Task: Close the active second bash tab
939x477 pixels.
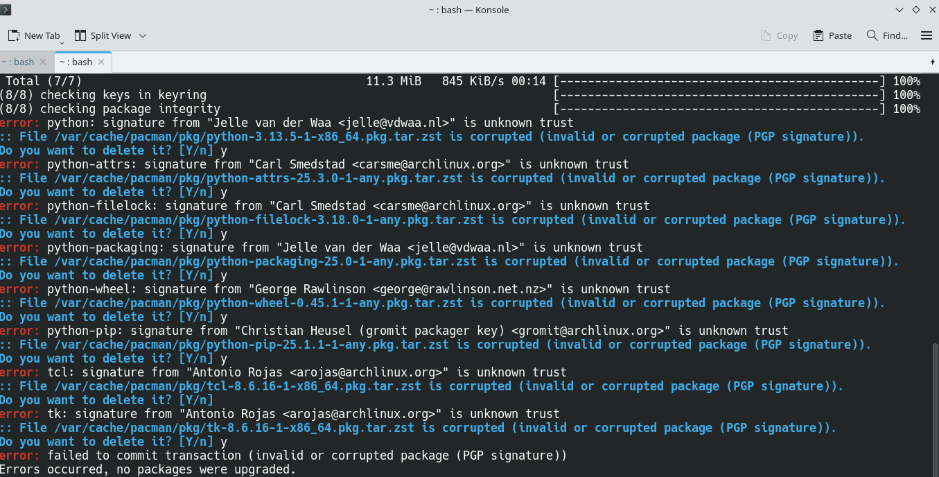Action: click(101, 62)
